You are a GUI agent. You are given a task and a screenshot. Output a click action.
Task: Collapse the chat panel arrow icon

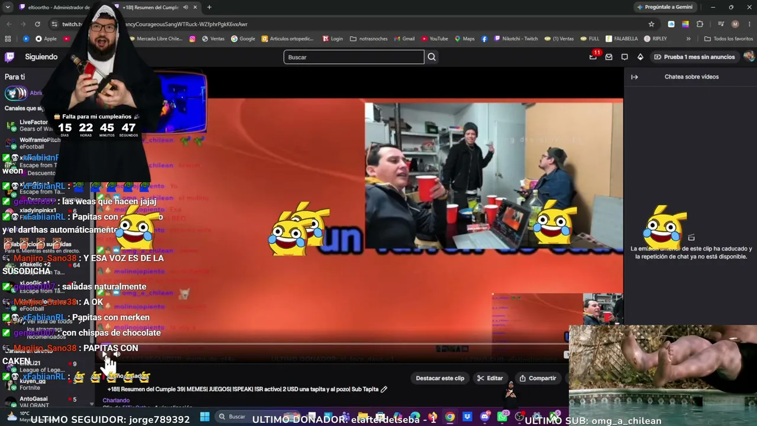(x=634, y=77)
